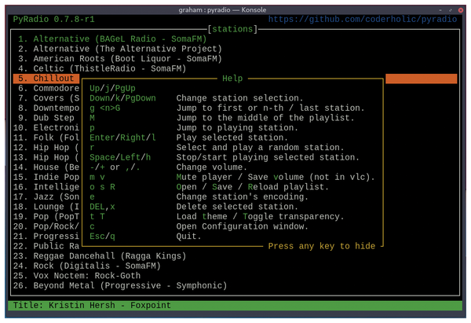
Task: Click the Help dialog title
Action: (x=232, y=79)
